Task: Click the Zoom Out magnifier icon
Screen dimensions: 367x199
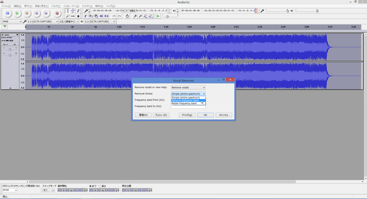Action: click(140, 16)
